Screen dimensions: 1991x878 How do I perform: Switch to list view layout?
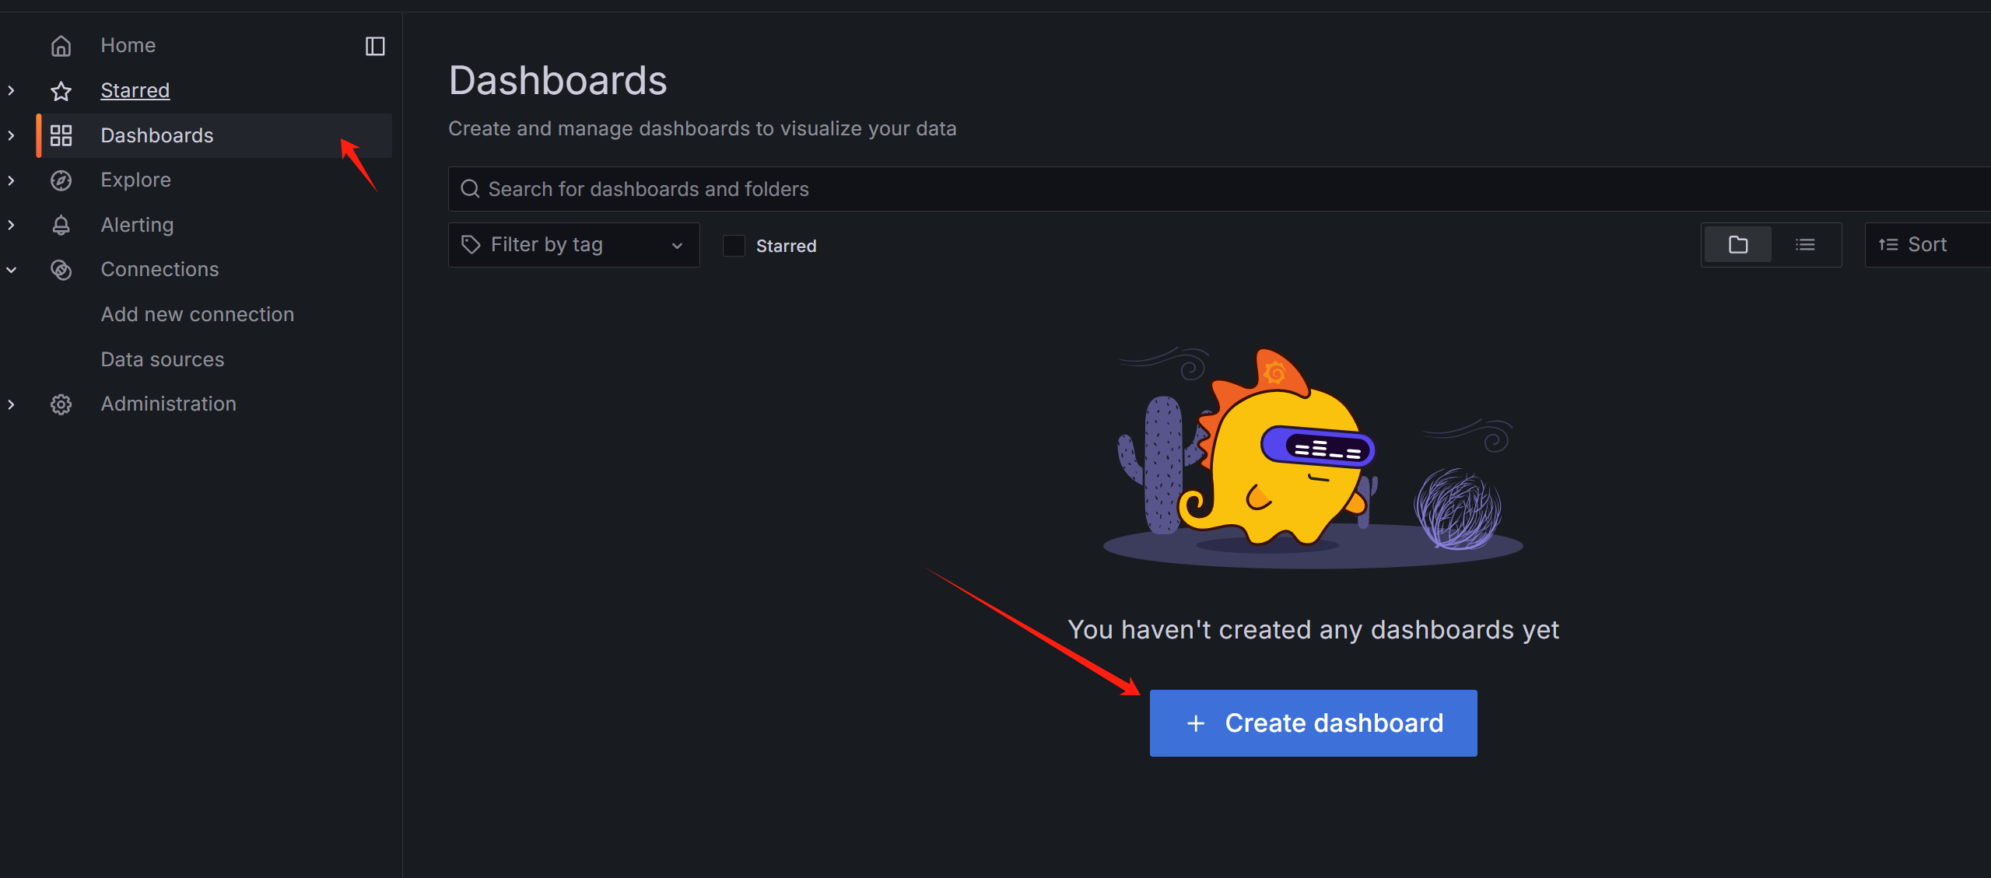[x=1805, y=245]
